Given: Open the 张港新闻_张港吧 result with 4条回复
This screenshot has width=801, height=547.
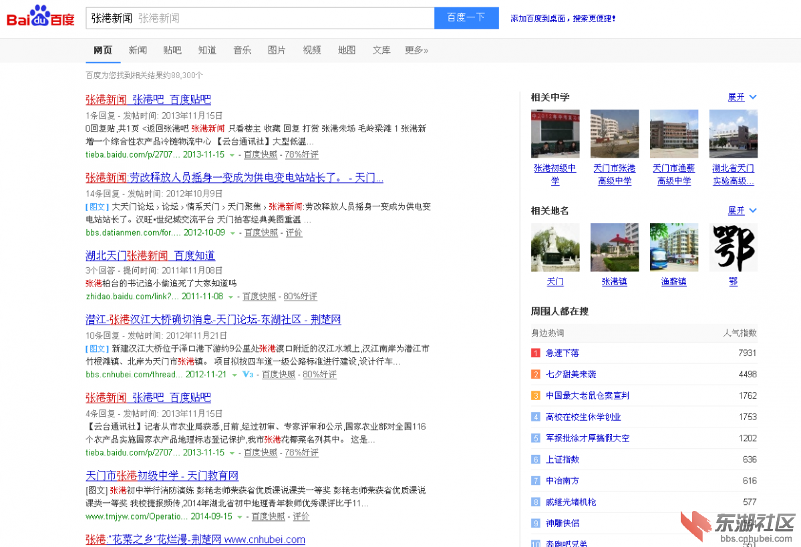Looking at the screenshot, I should point(148,397).
